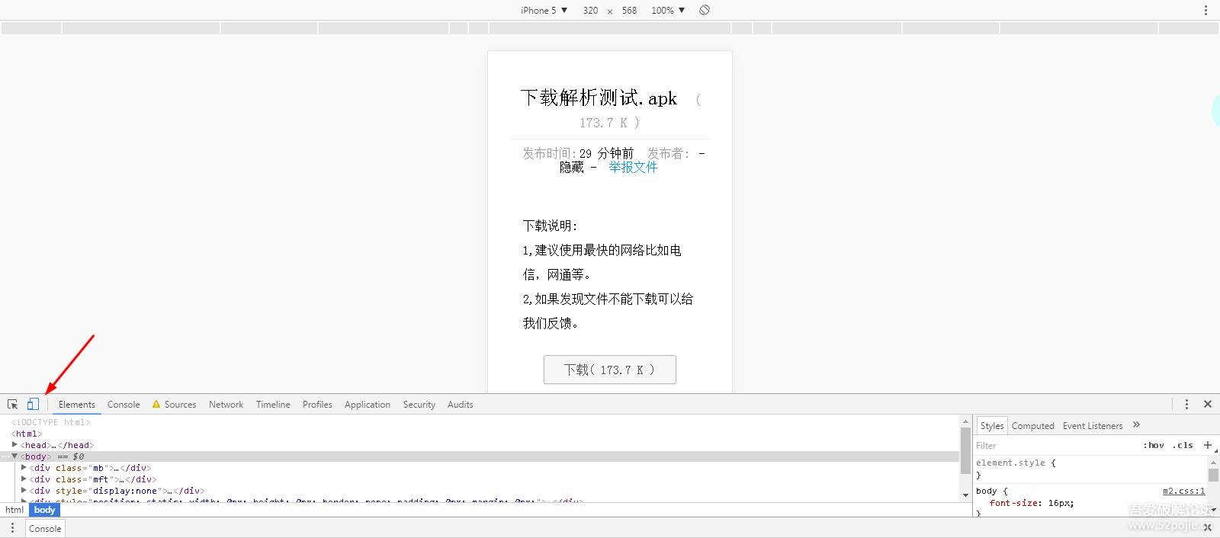Close the DevTools panel
1220x538 pixels.
1208,404
